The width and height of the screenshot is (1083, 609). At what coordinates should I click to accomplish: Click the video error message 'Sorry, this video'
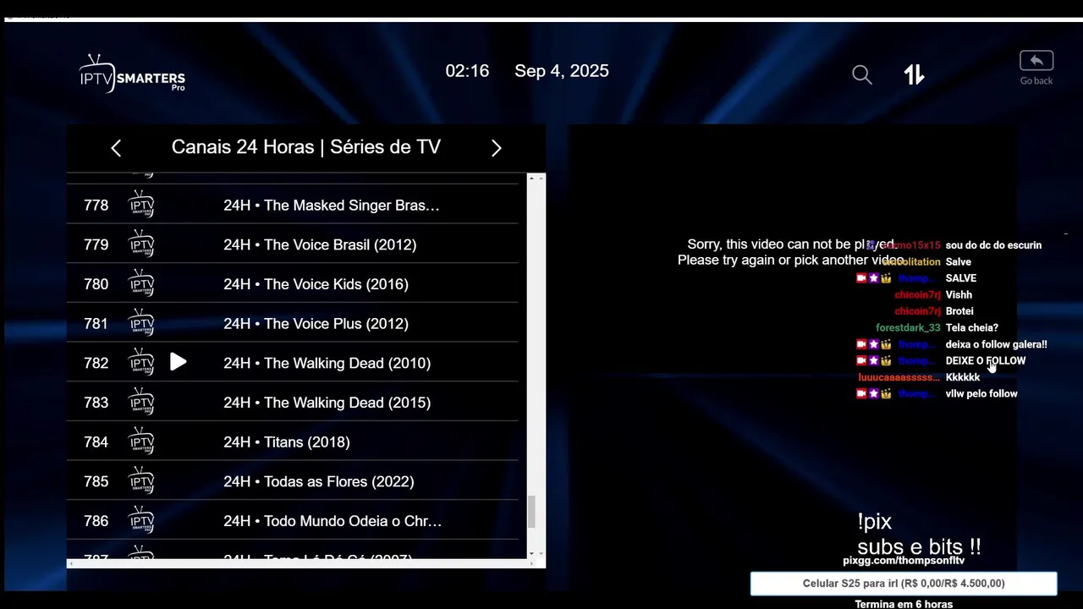pos(791,252)
